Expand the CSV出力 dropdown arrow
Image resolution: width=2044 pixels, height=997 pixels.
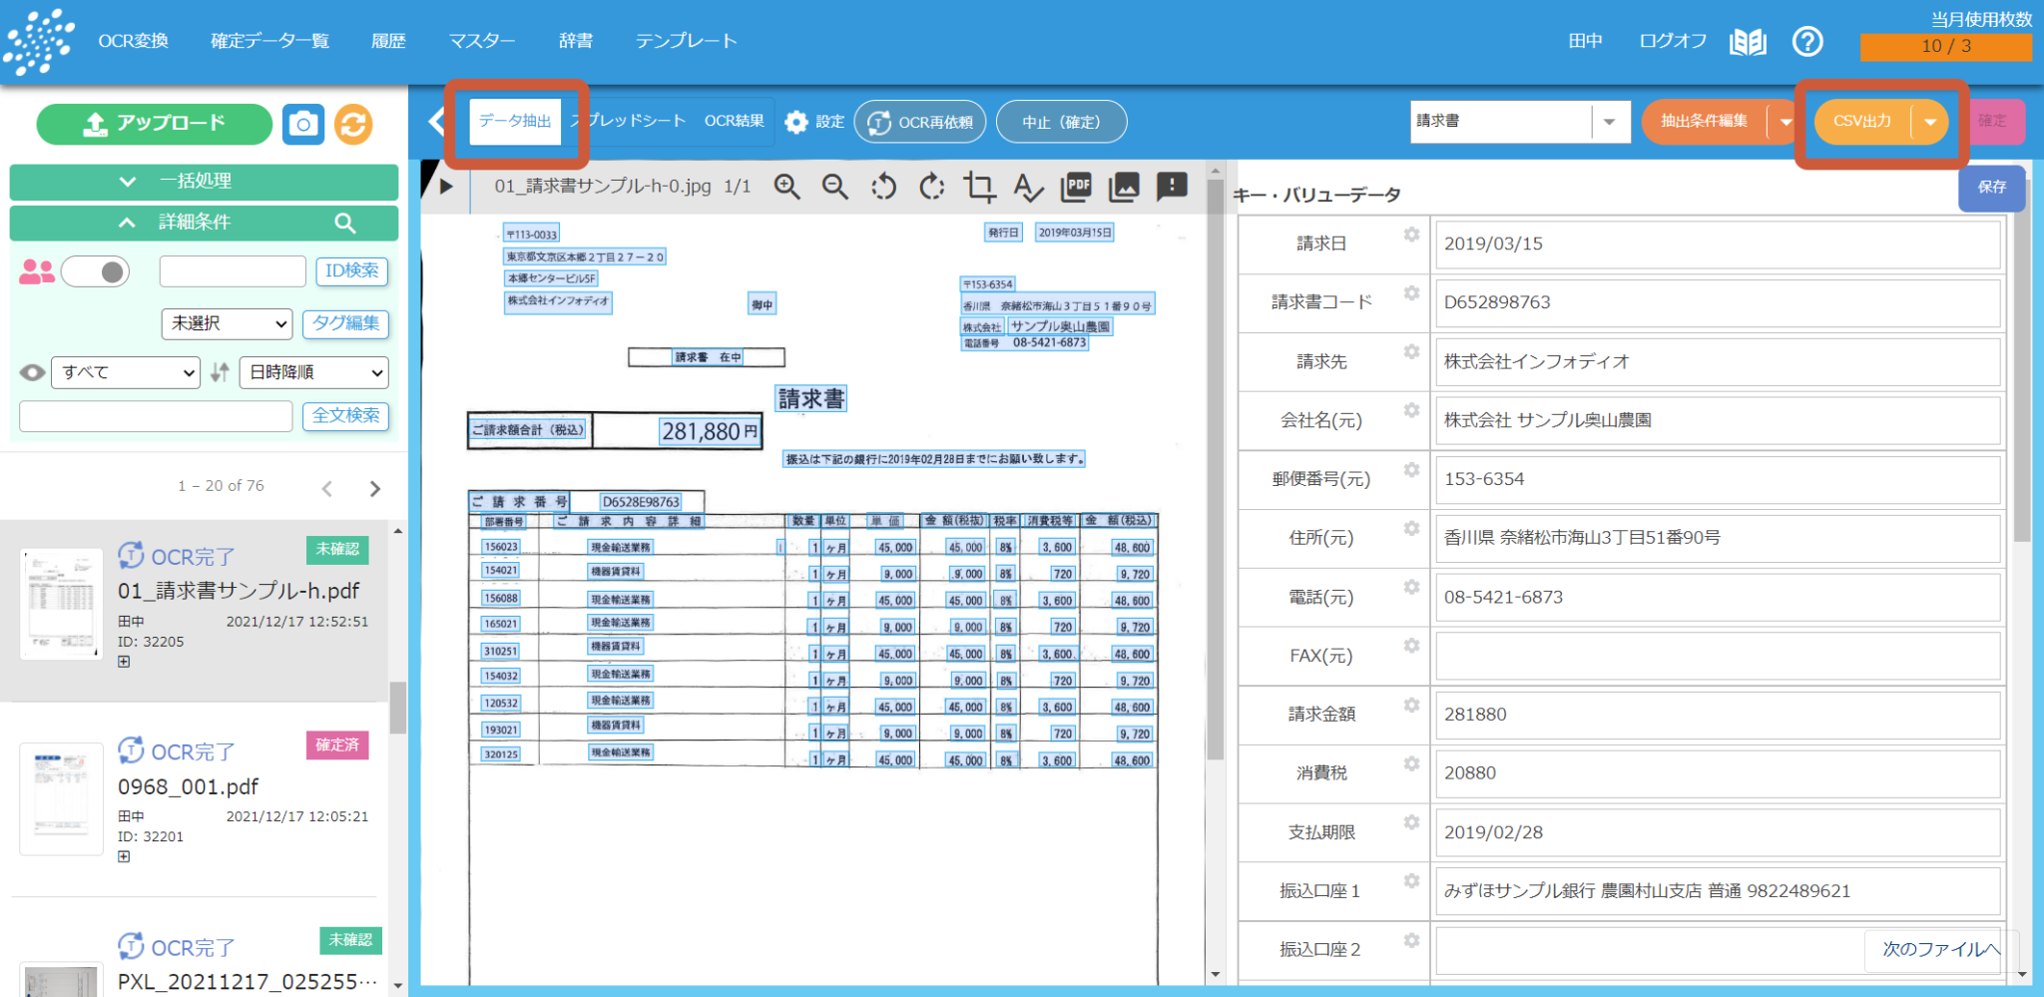pos(1930,122)
